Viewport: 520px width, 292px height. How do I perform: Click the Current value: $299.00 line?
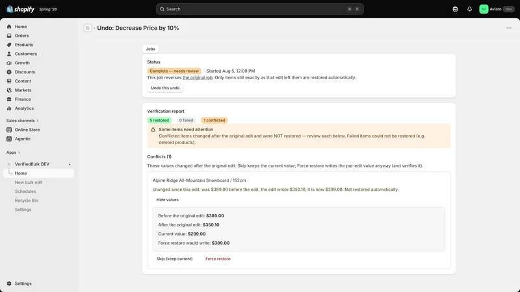(x=182, y=234)
